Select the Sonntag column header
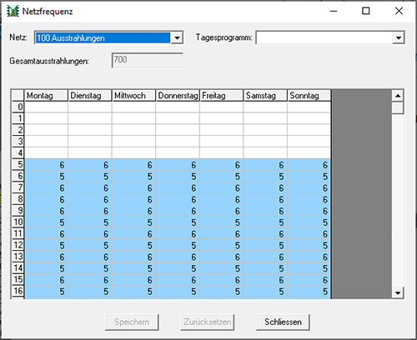The height and width of the screenshot is (340, 417). tap(309, 96)
